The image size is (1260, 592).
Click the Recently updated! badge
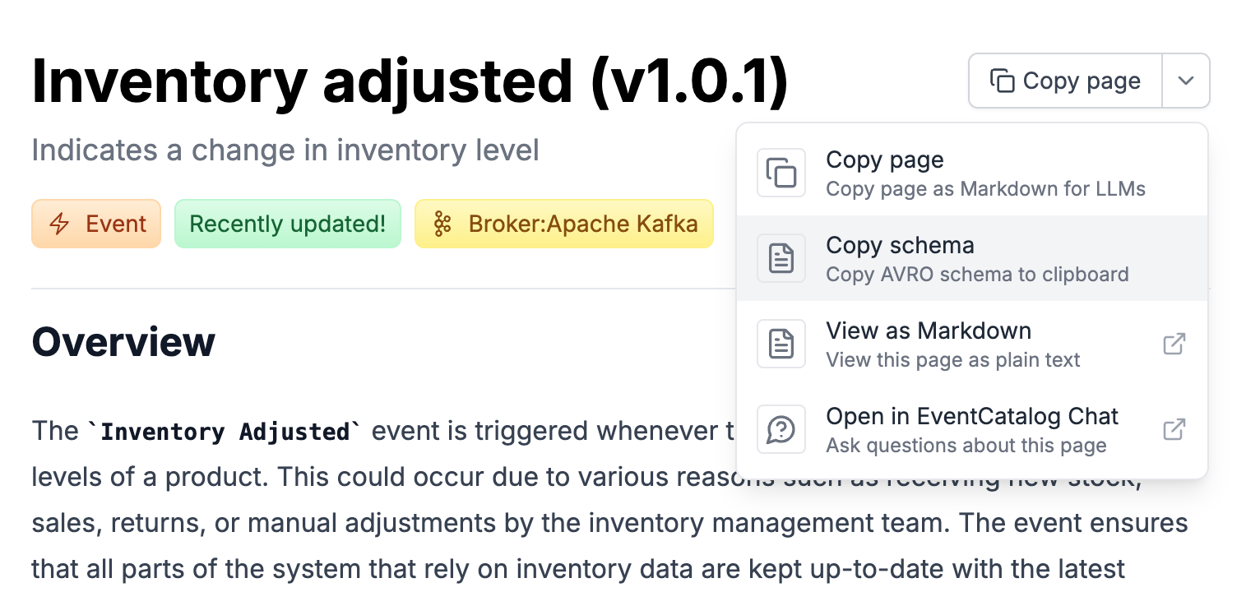pos(287,223)
